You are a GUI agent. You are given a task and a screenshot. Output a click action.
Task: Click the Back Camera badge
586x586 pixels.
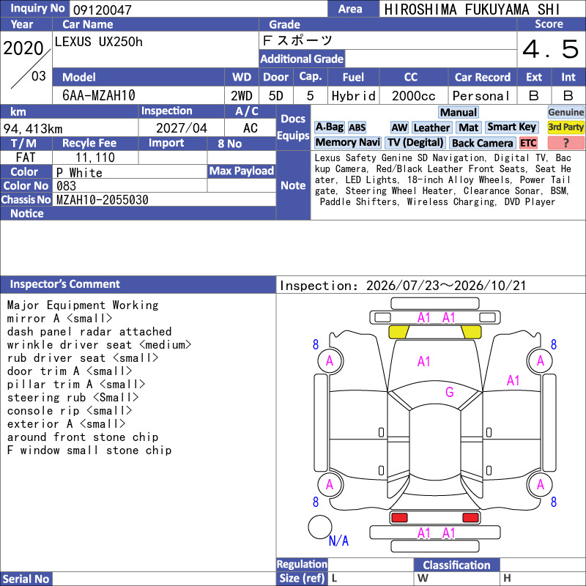click(x=482, y=143)
